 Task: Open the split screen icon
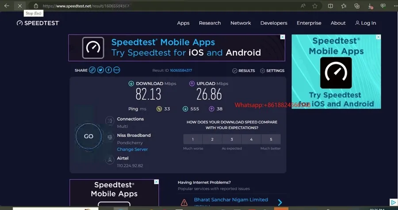click(x=330, y=6)
